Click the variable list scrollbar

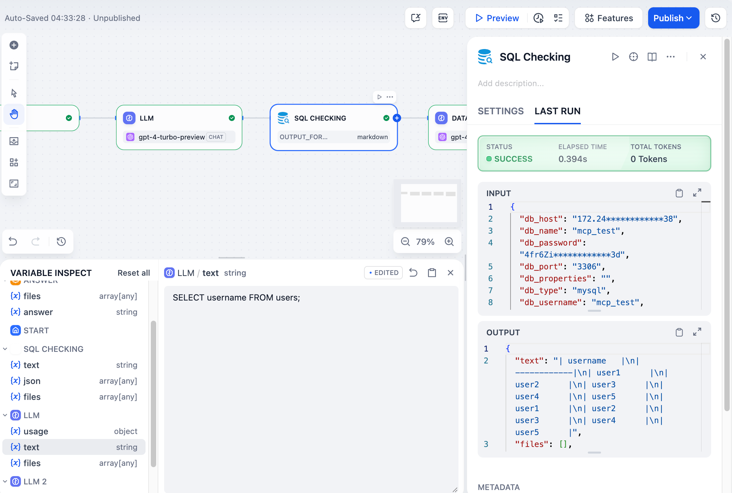153,394
